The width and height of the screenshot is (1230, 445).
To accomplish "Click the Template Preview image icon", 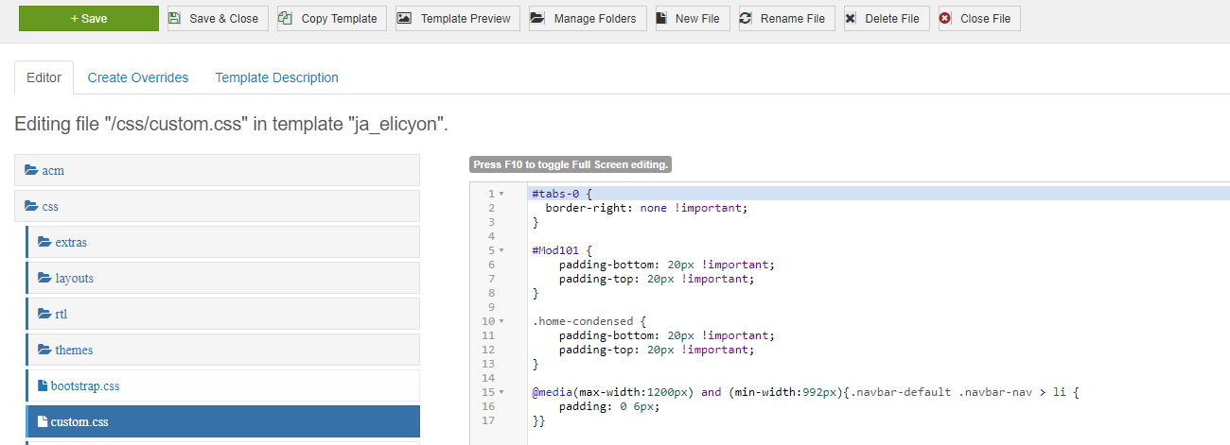I will (404, 19).
